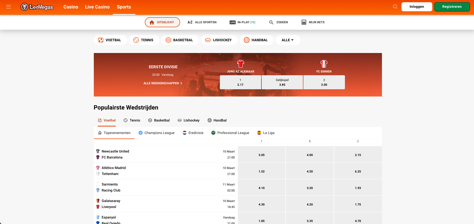Bet on Gelijkspel at 3.85
This screenshot has width=474, height=224.
[282, 82]
